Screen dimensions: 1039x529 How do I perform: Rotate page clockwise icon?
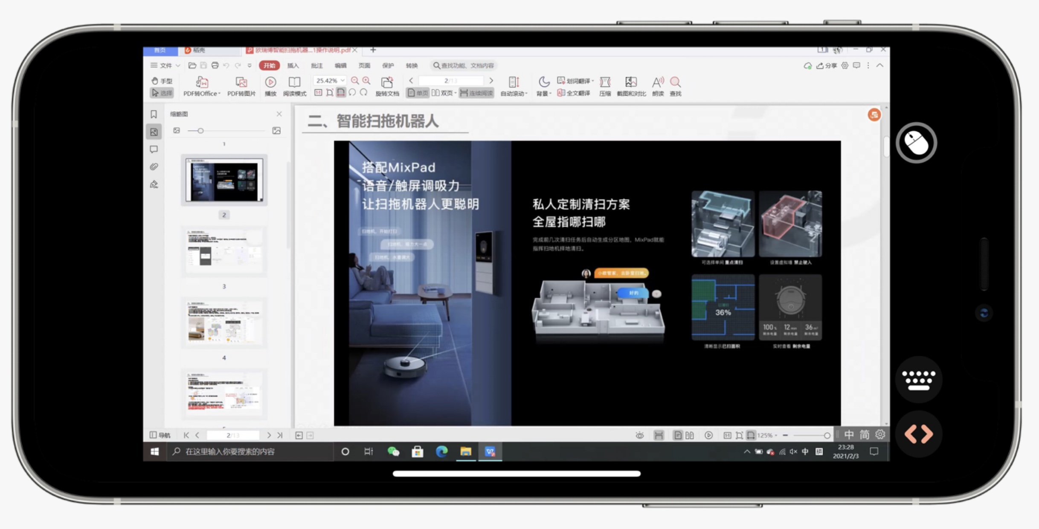pos(363,92)
